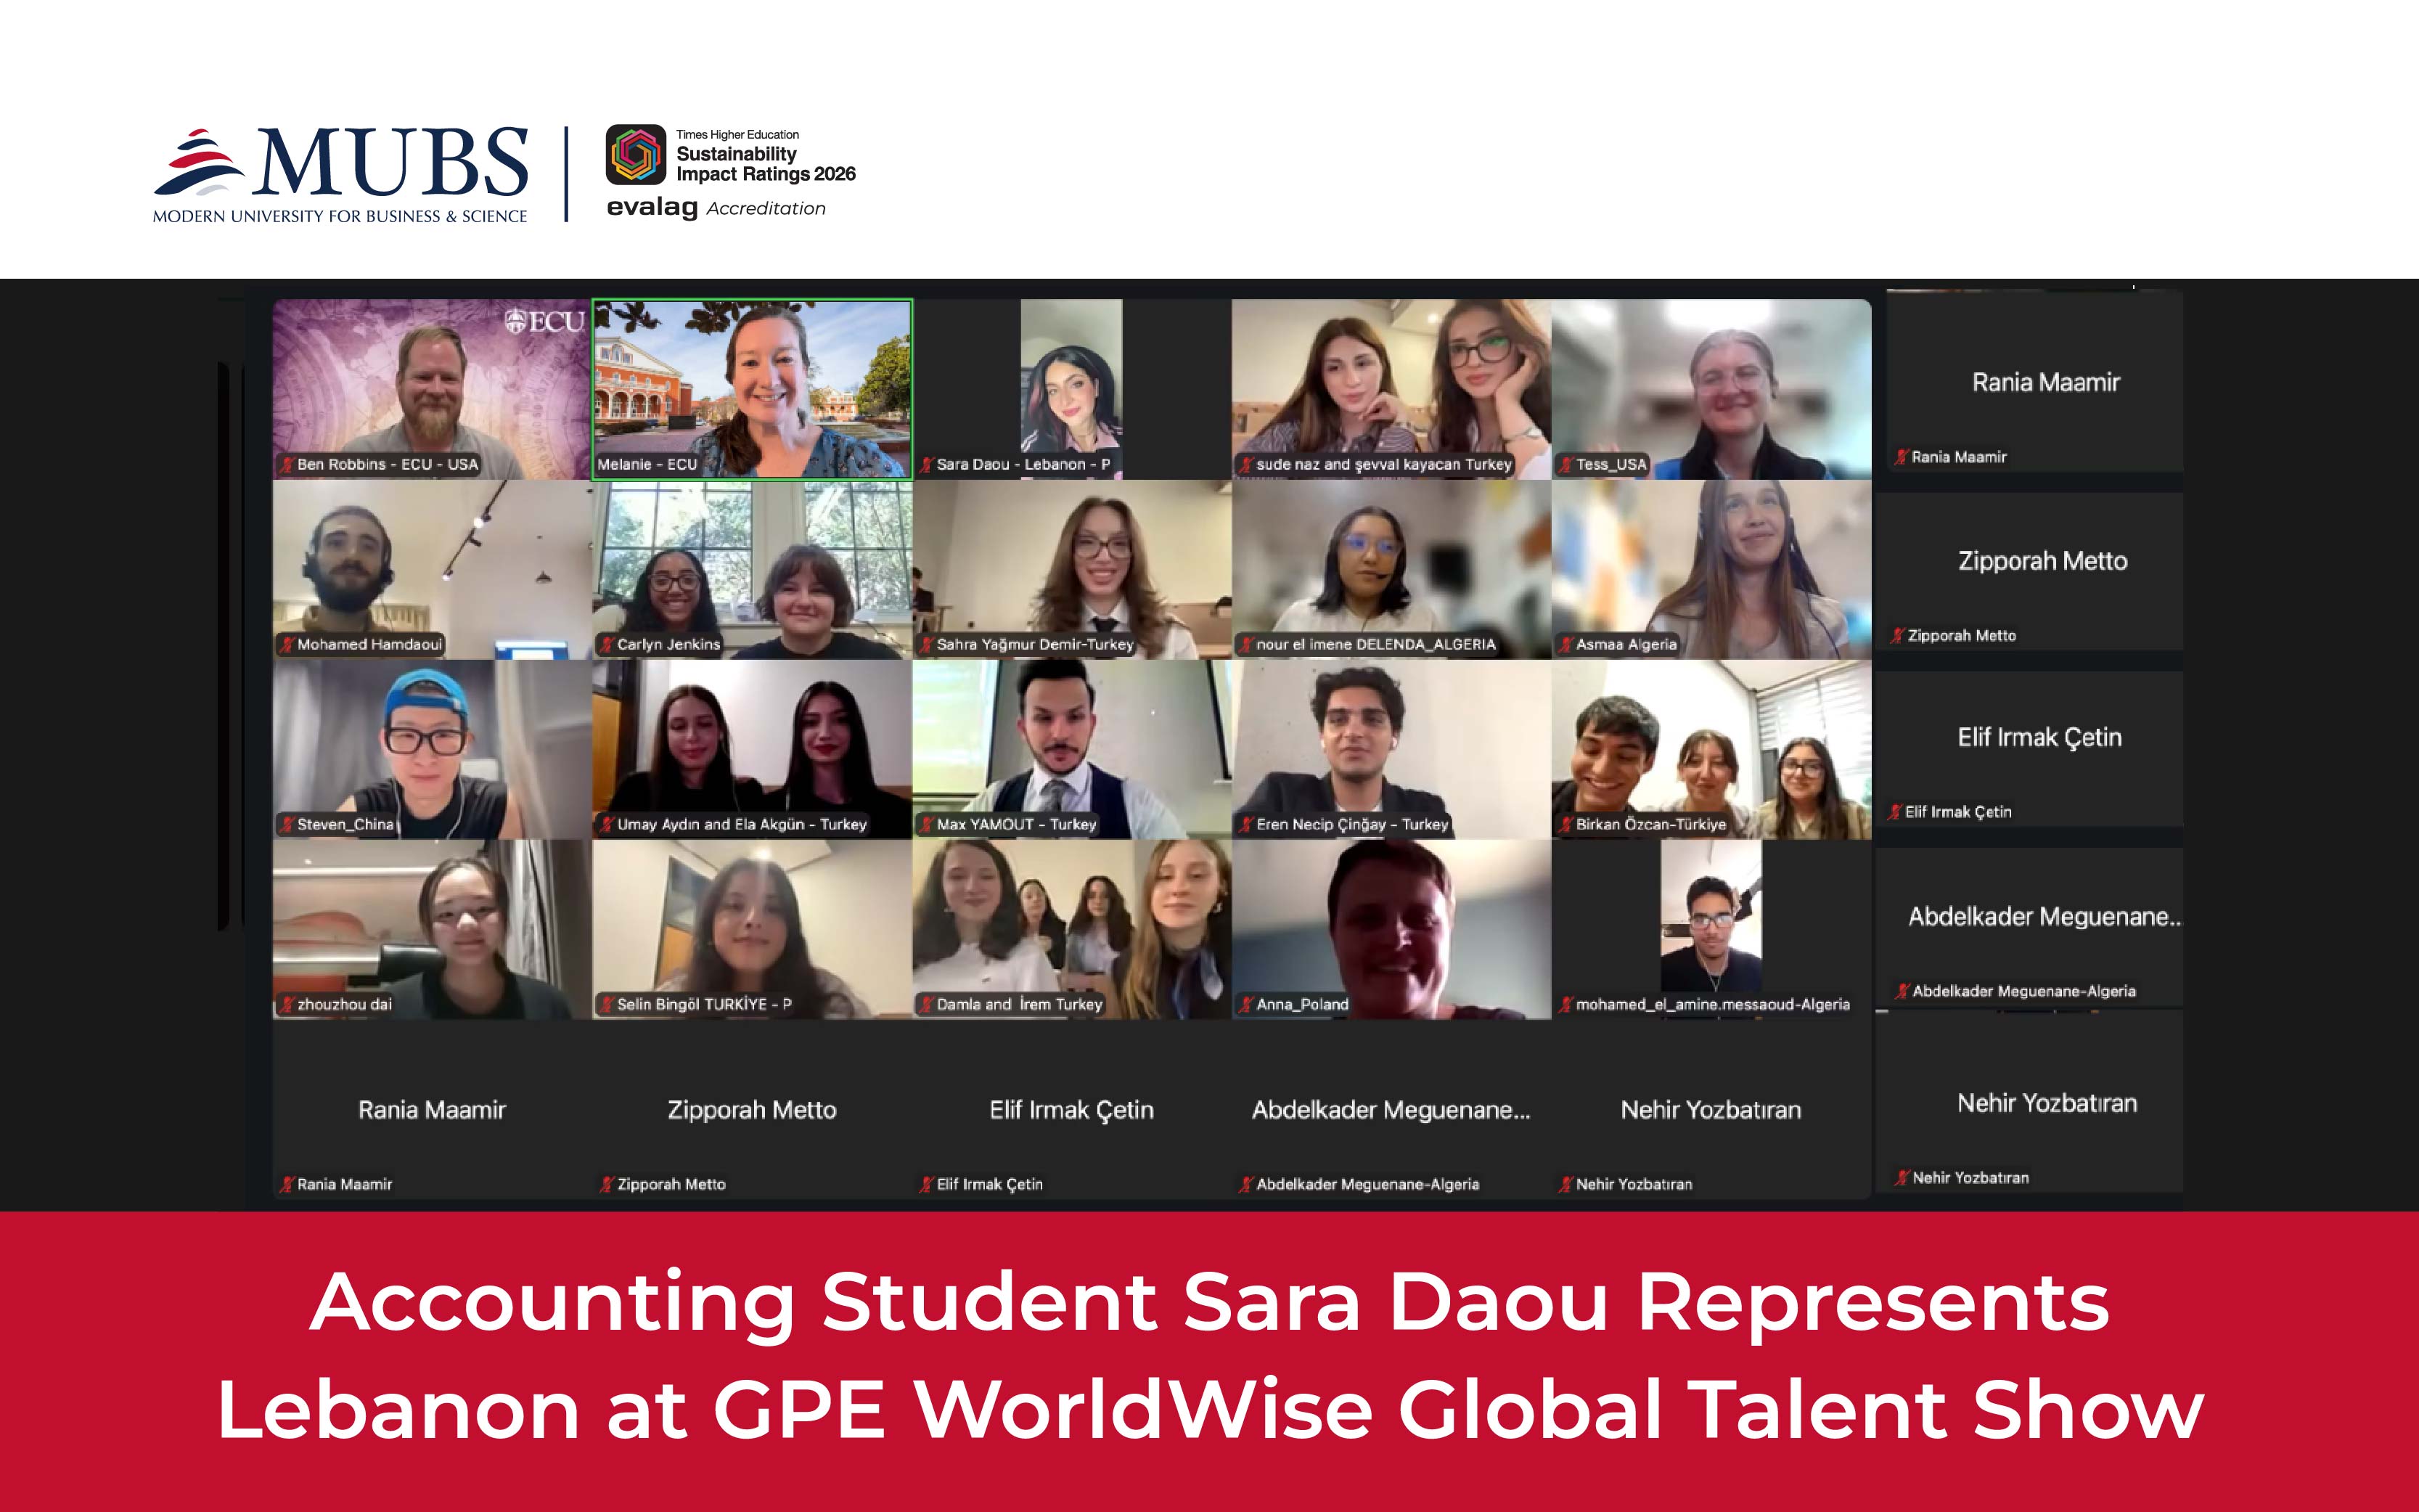Select Ben Robbins' video tile with purple map background
The height and width of the screenshot is (1512, 2419).
click(x=432, y=389)
